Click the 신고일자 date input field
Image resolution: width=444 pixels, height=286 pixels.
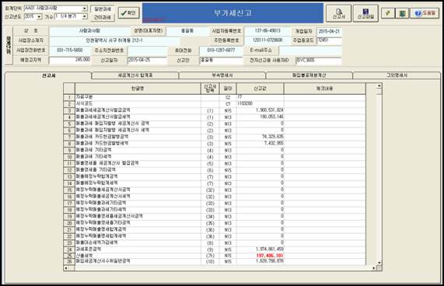(147, 61)
